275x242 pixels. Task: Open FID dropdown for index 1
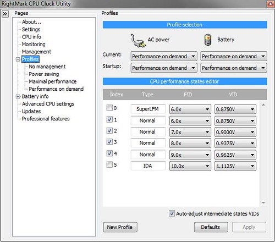tap(190, 121)
